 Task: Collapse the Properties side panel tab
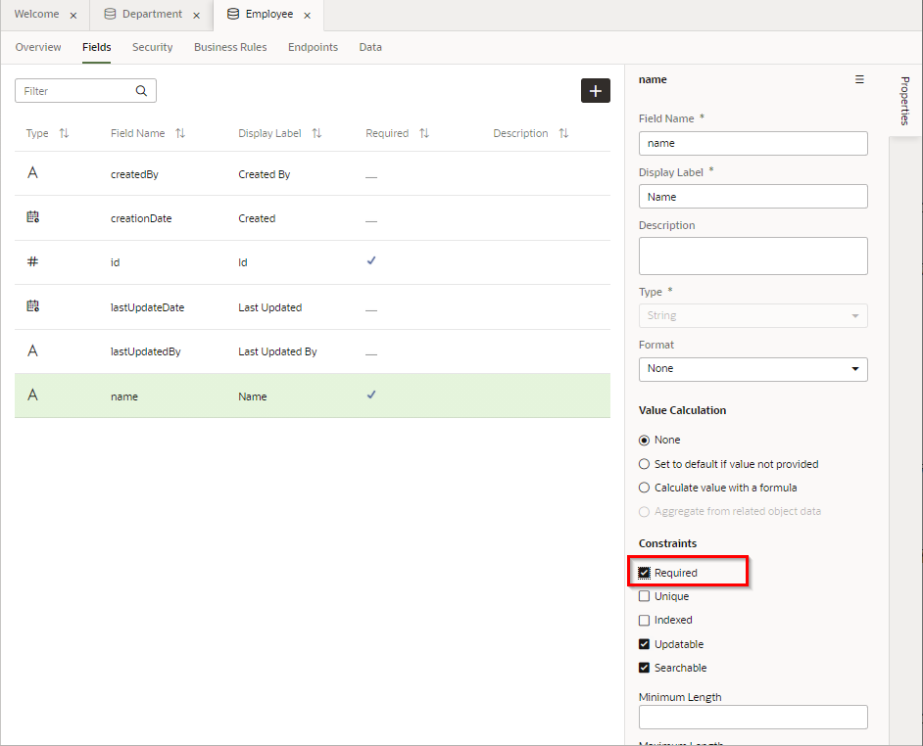point(904,101)
